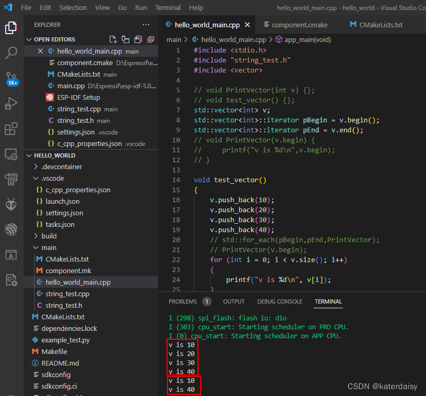Switch to the OUTPUT panel tab

point(234,301)
